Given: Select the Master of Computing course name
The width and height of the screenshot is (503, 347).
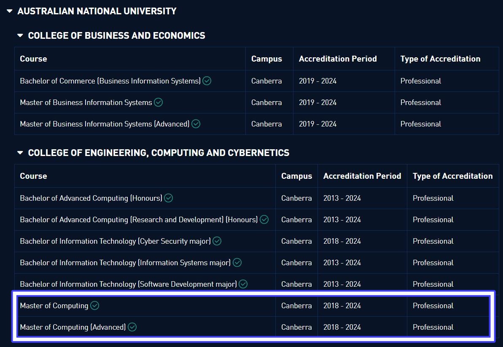Looking at the screenshot, I should point(54,306).
